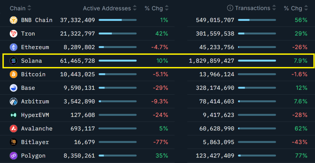Sort by Active Addresses column arrows
Screen dimensions: 315x163
point(135,8)
